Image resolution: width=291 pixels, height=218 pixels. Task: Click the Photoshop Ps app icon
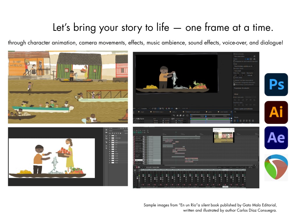pos(276,85)
